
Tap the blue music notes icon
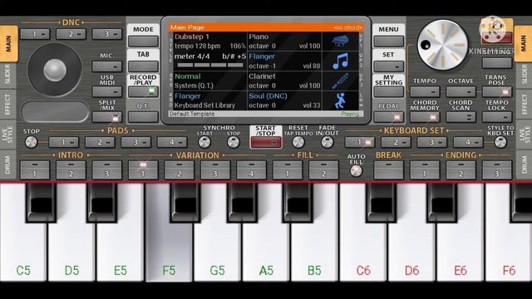point(340,61)
